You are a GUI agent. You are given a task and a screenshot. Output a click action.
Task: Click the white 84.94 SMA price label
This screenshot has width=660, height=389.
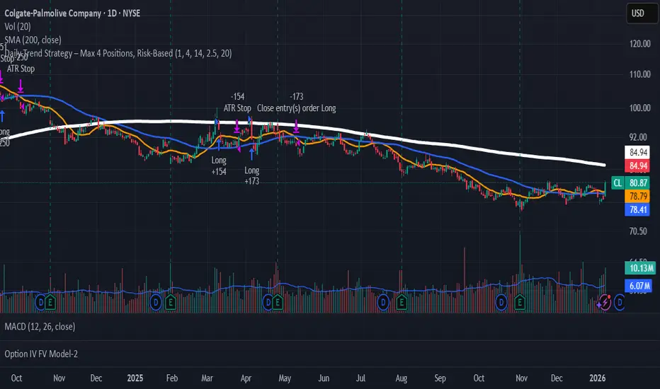coord(637,152)
